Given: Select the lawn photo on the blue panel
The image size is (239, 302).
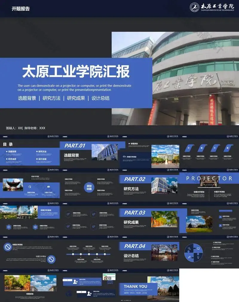Looking at the screenshot, I should pos(199,224).
